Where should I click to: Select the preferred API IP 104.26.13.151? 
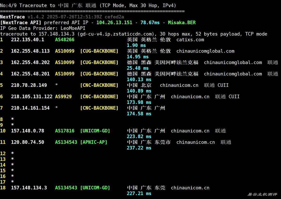114,23
